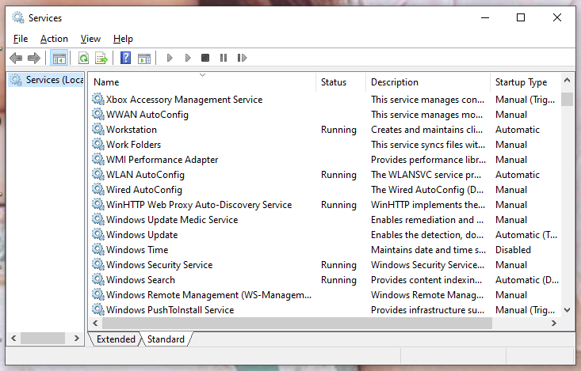Viewport: 581px width, 371px height.
Task: Click gear icon beside Windows Search
Action: [x=98, y=280]
